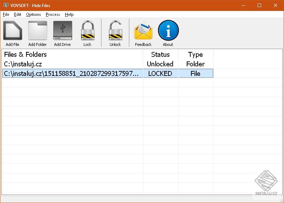Click the window resize grip corner

tap(282, 201)
